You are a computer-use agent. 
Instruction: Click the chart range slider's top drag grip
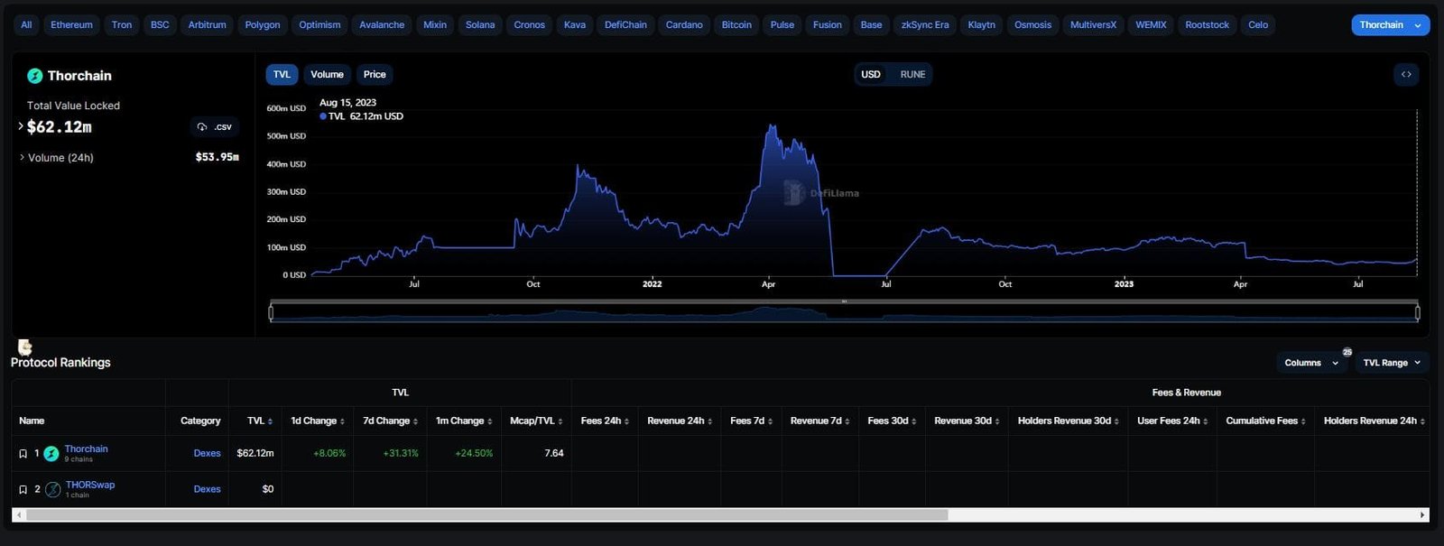[x=844, y=301]
